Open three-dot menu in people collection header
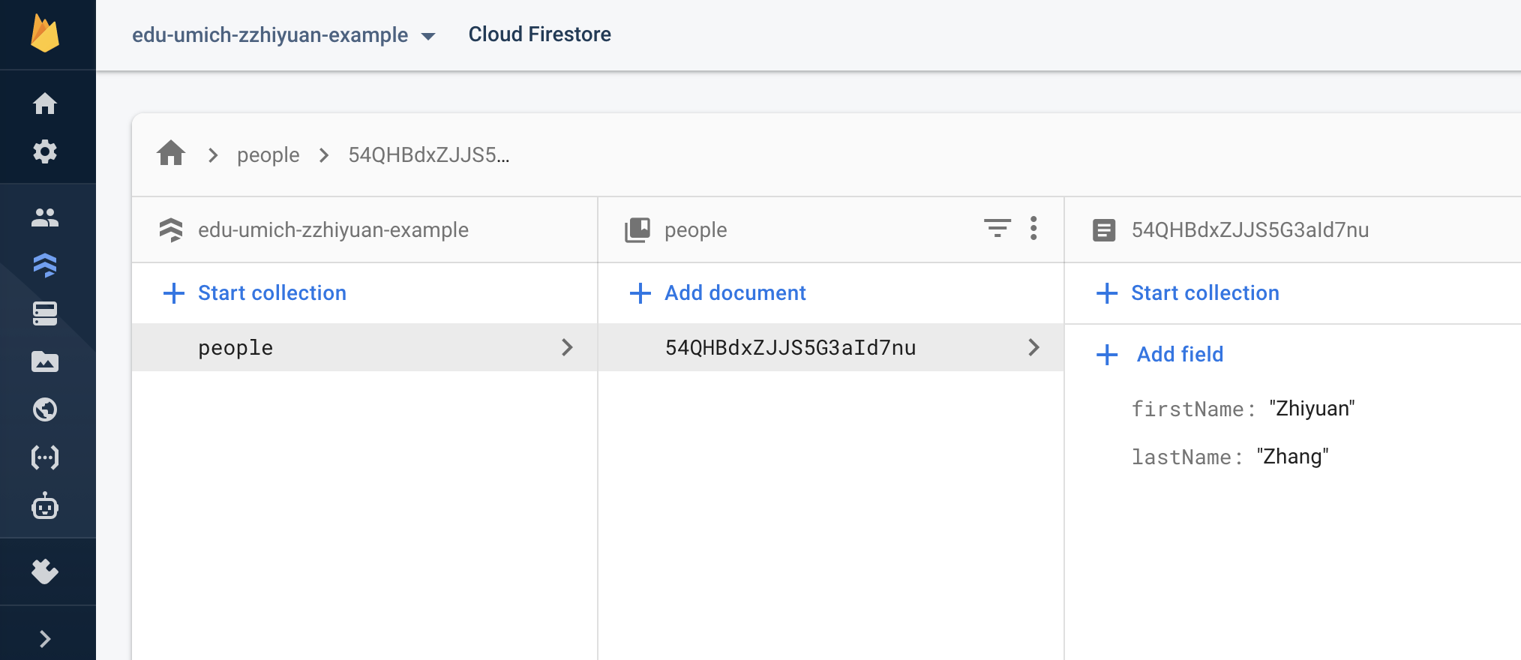Viewport: 1521px width, 660px height. click(1033, 228)
